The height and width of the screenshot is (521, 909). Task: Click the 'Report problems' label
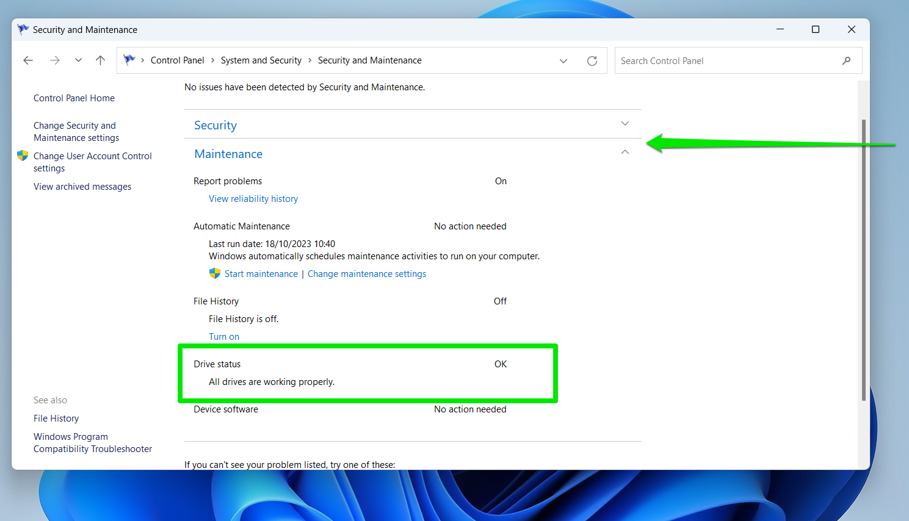(x=228, y=181)
